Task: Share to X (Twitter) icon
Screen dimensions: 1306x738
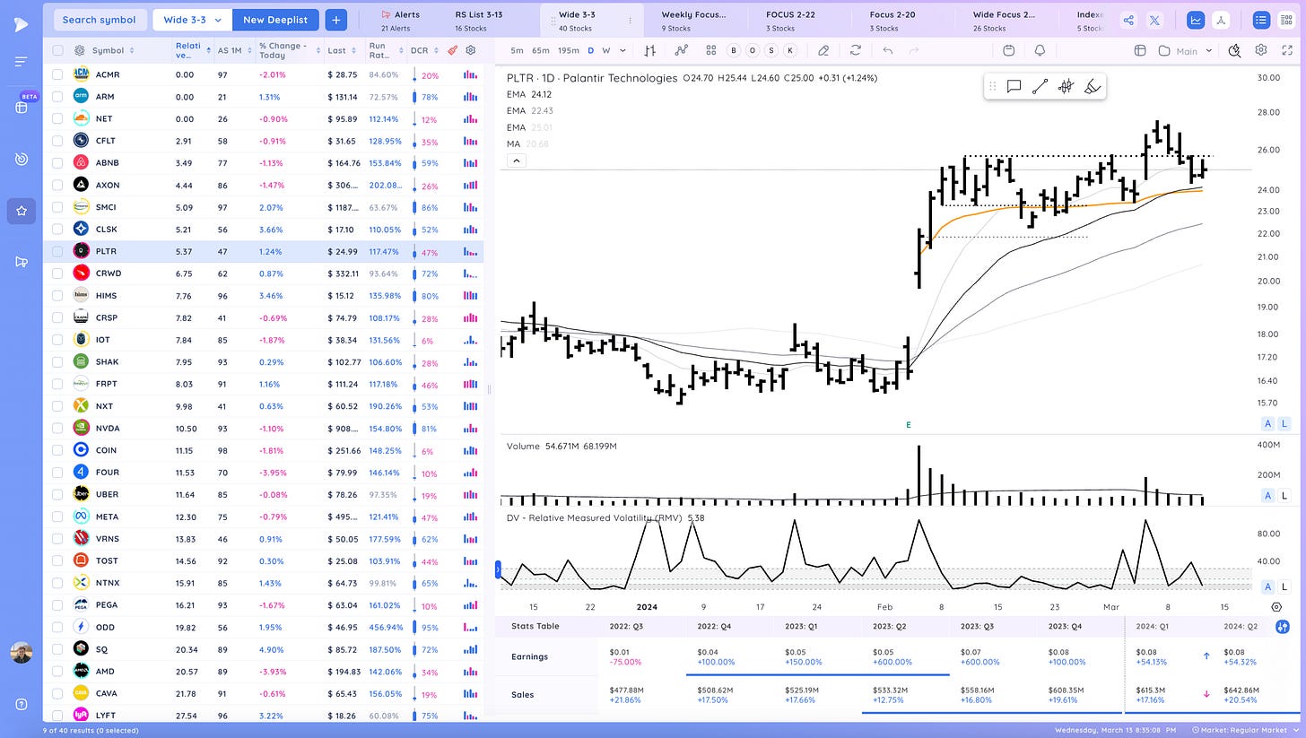Action: 1154,20
